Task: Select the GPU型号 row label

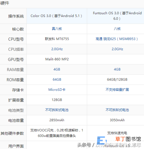Action: pos(16,59)
